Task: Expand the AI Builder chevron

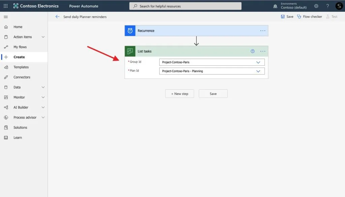Action: click(43, 107)
